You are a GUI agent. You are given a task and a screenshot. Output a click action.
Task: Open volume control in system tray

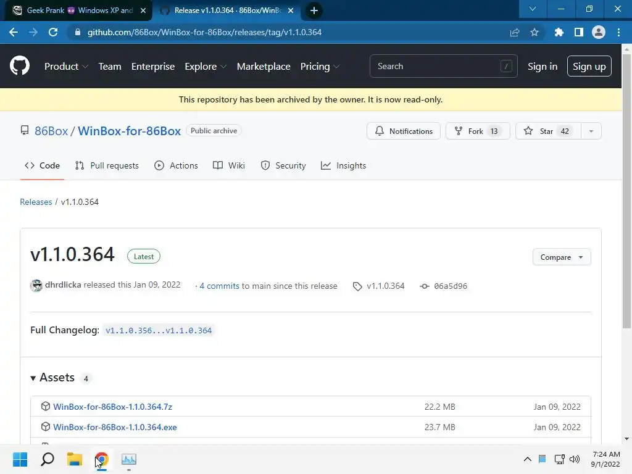tap(575, 459)
